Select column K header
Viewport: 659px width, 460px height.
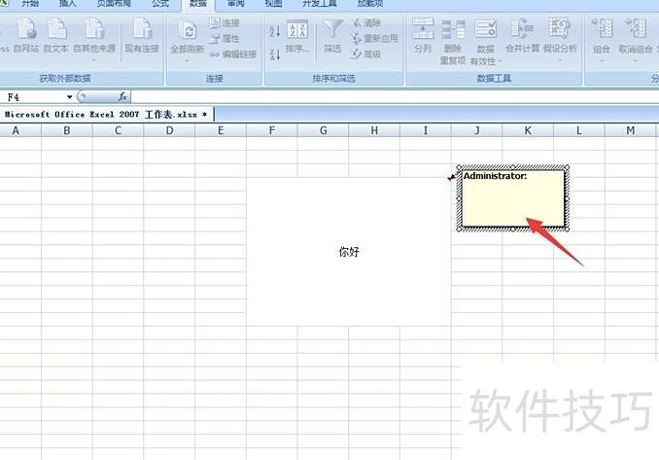pyautogui.click(x=528, y=130)
